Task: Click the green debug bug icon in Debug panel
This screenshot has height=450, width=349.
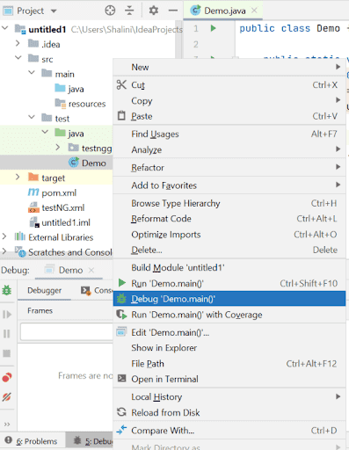Action: coord(7,290)
